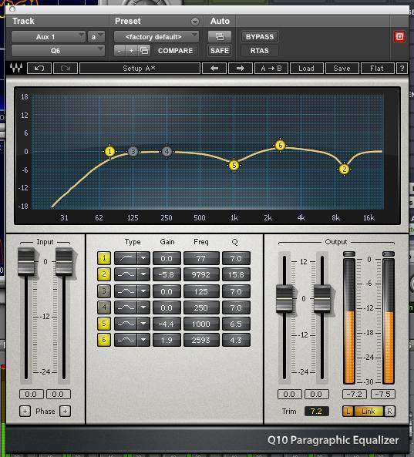Open the Preset menu round arrow
Screen dimensions: 414x457
click(x=195, y=22)
